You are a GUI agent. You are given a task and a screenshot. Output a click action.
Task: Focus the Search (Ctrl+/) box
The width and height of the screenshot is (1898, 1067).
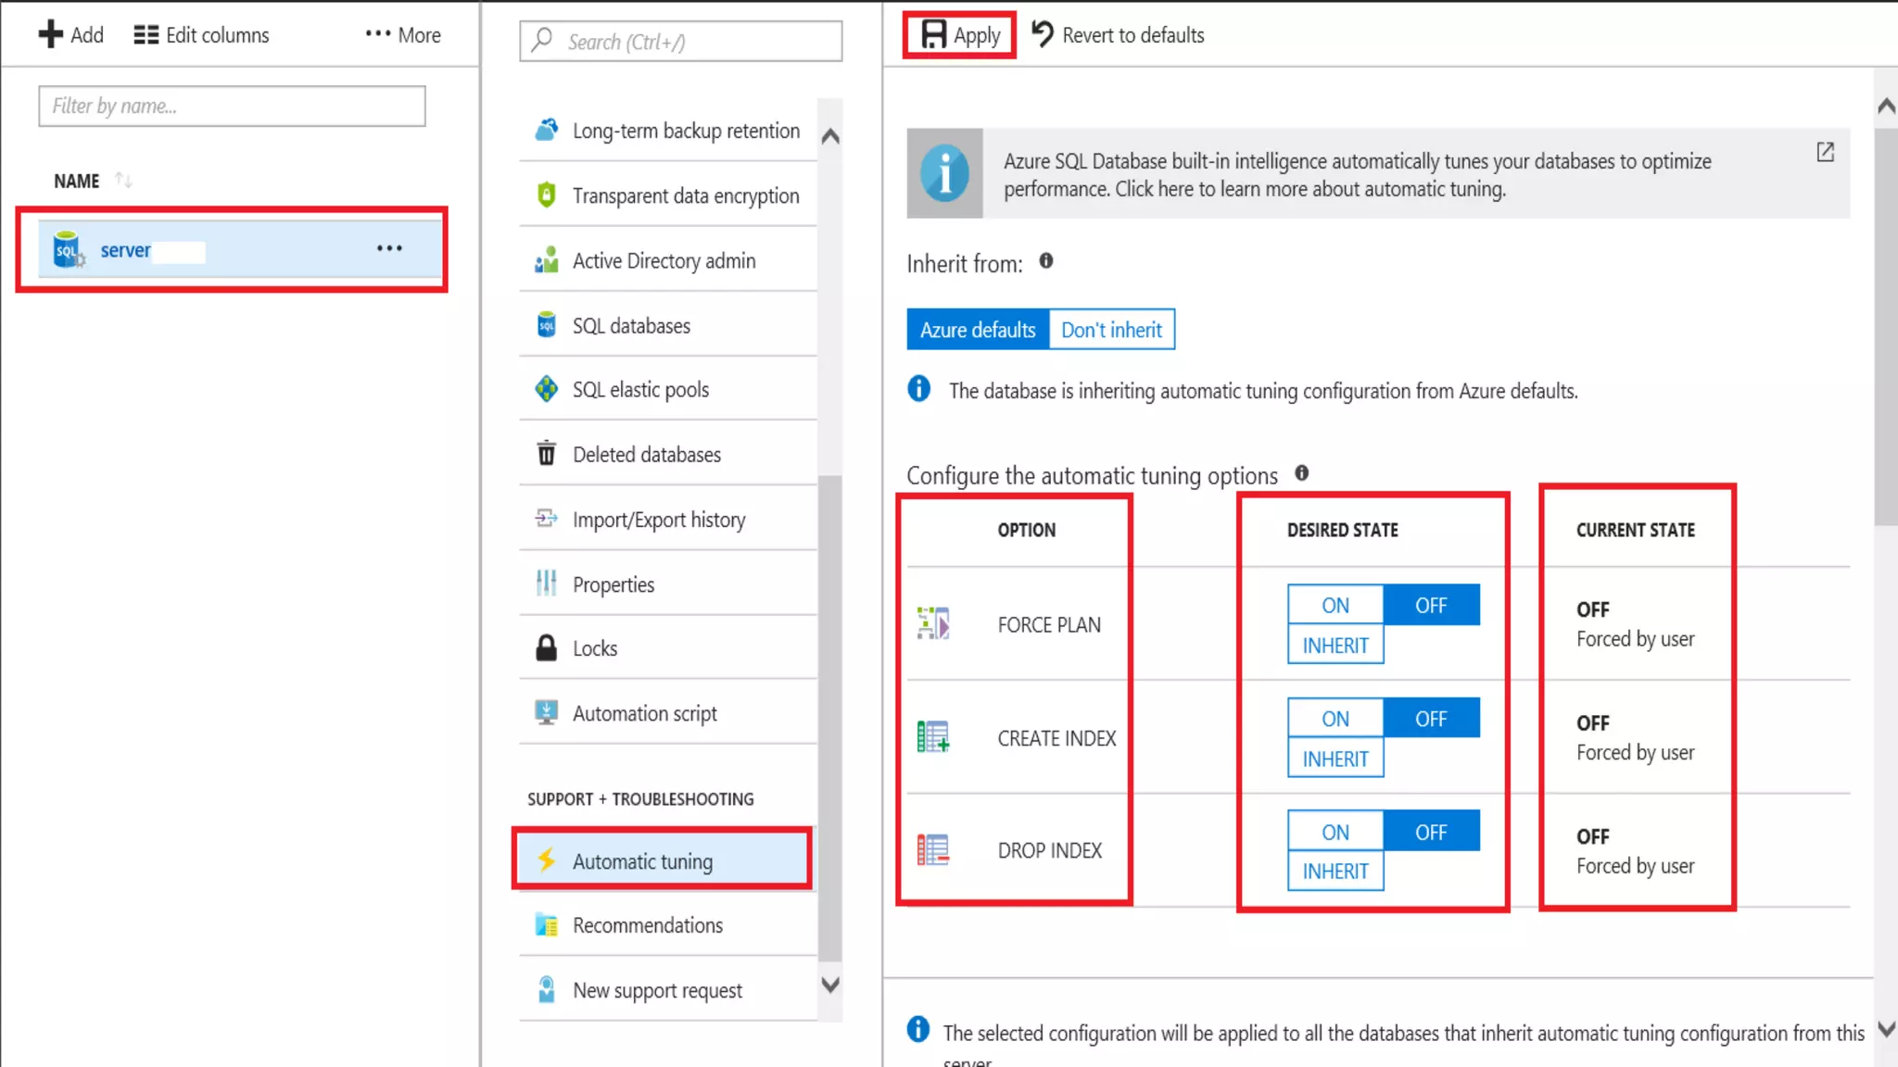(x=680, y=42)
